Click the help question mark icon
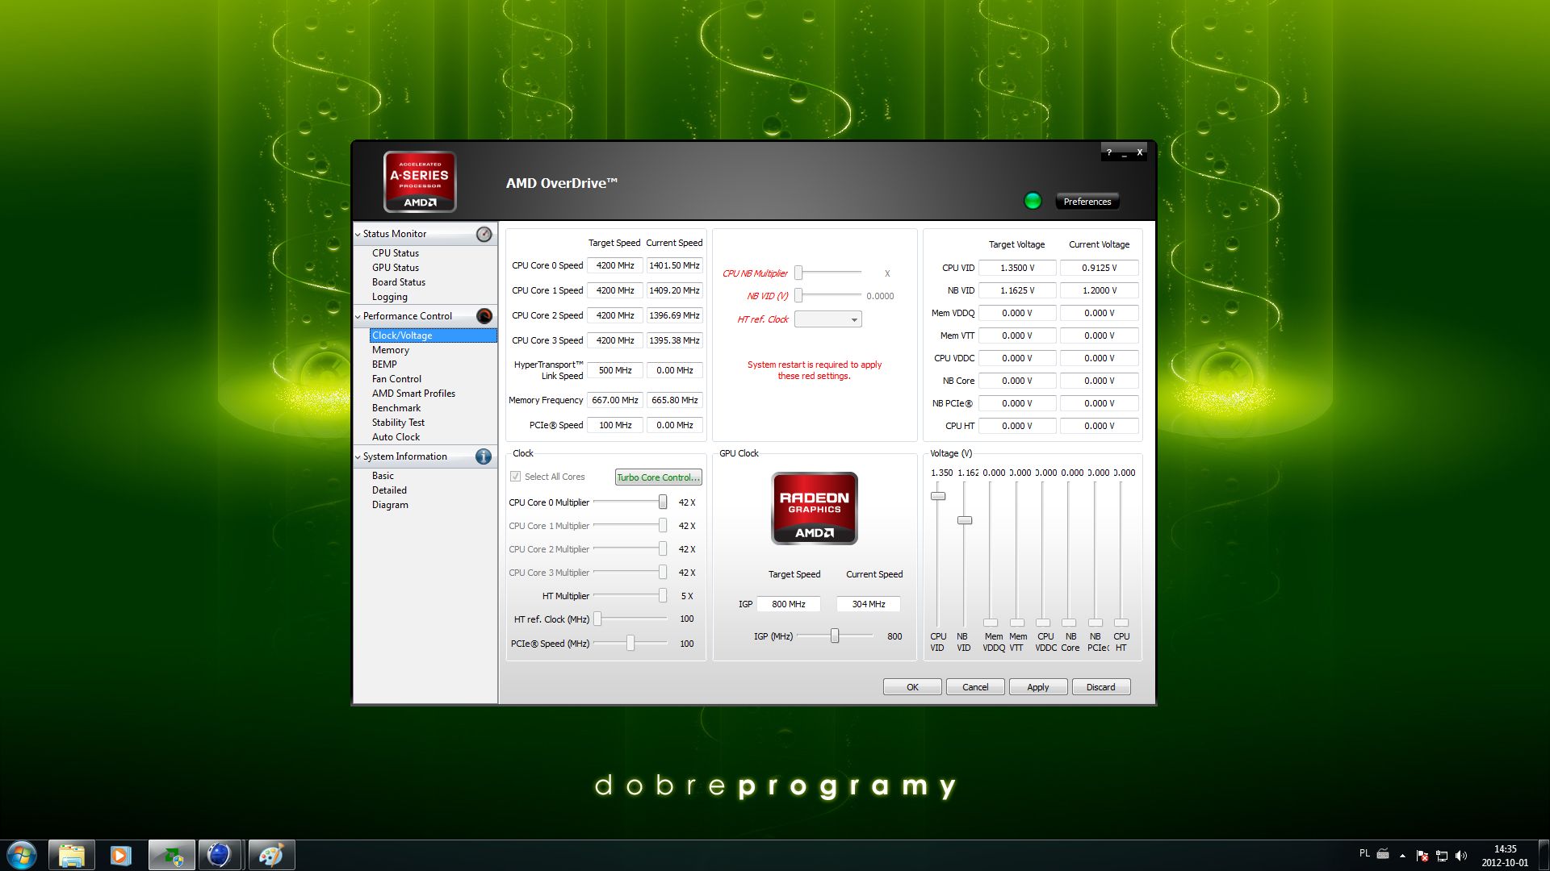The image size is (1550, 871). (x=1109, y=152)
